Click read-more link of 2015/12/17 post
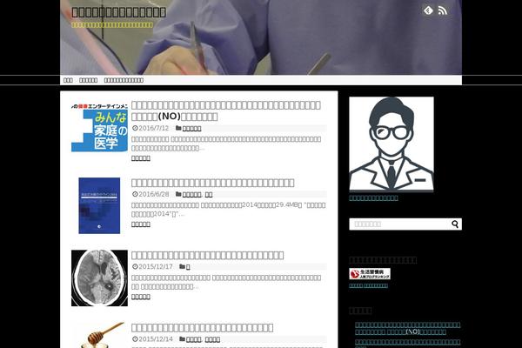522x348 pixels. [140, 297]
